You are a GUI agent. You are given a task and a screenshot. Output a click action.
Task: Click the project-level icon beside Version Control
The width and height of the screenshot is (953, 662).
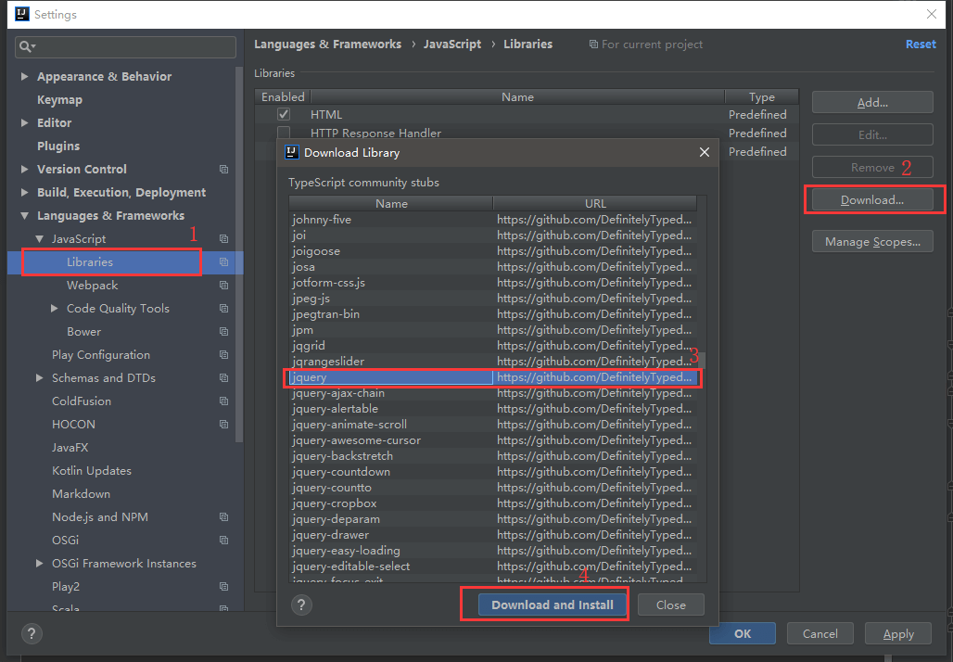click(223, 170)
